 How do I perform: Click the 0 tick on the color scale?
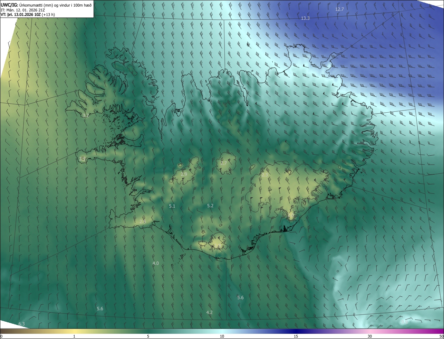(1, 336)
